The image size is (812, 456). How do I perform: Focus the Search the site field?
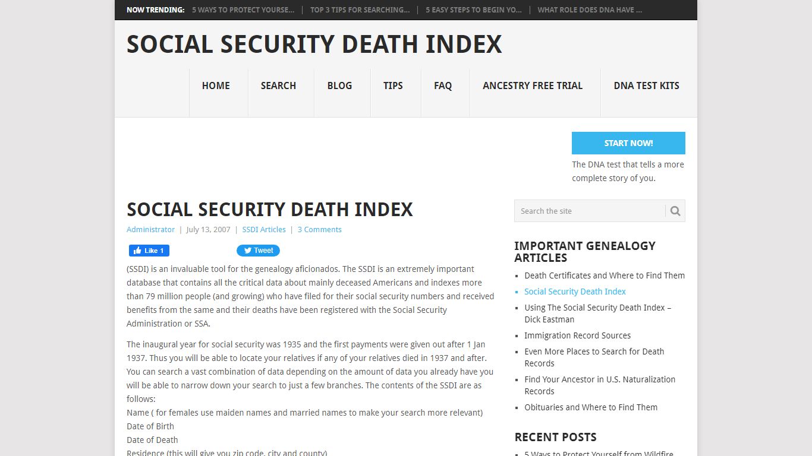pos(590,211)
